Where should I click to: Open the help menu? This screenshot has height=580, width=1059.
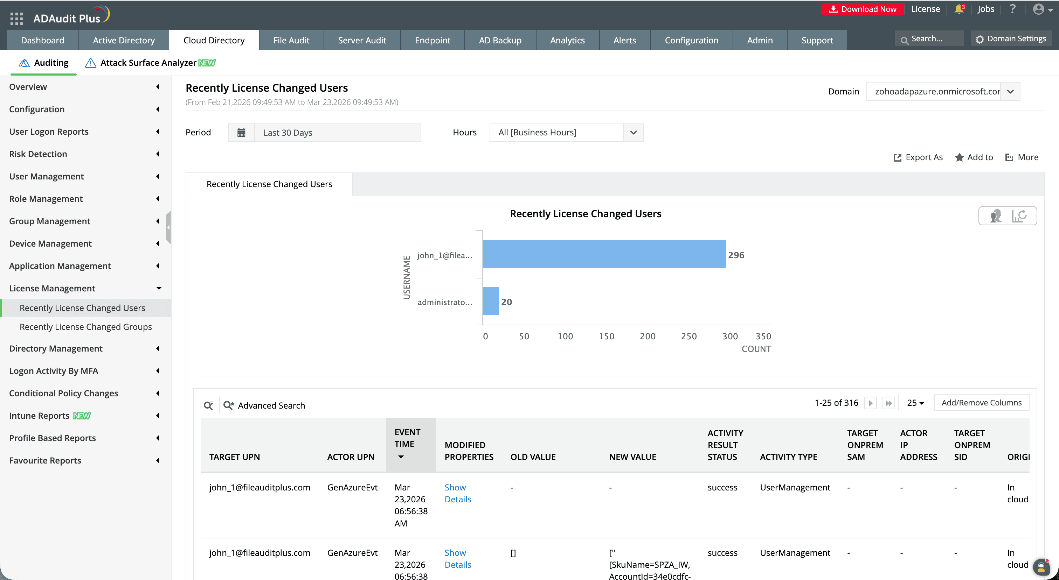coord(1012,9)
